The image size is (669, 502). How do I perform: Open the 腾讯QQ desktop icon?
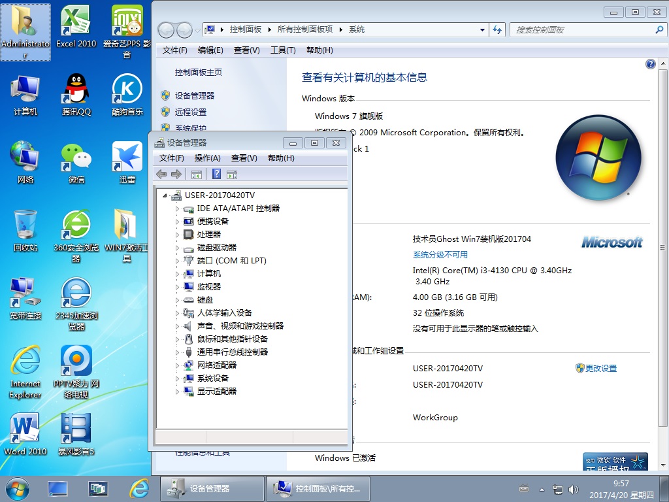(76, 95)
